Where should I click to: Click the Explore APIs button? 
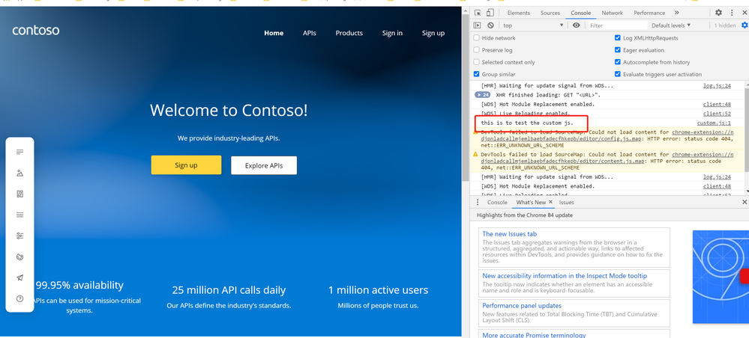coord(264,165)
